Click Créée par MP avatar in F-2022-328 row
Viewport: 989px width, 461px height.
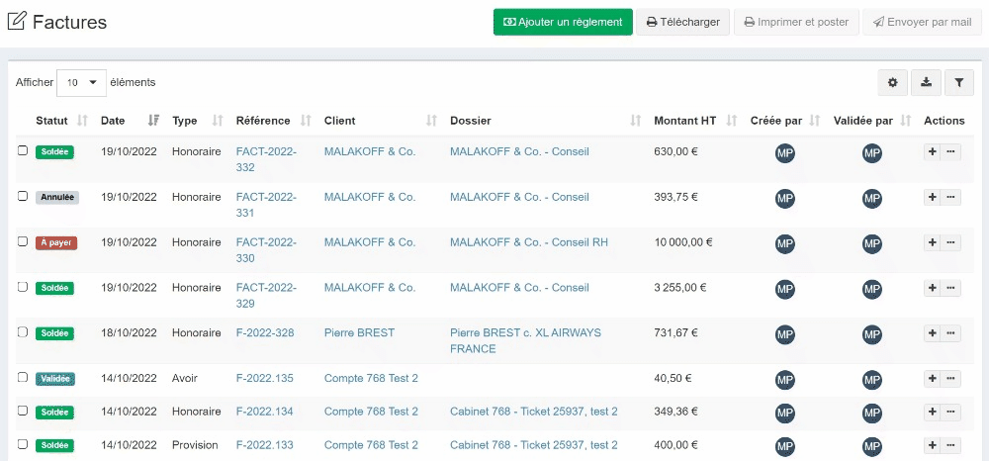coord(784,335)
